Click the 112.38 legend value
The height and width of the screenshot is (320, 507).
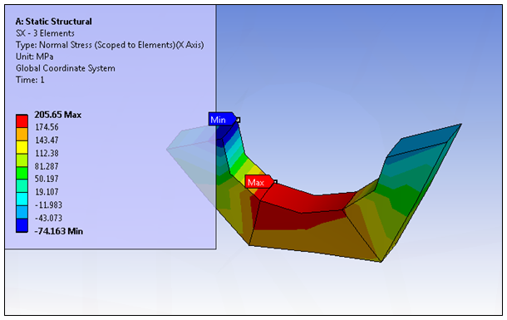(47, 153)
